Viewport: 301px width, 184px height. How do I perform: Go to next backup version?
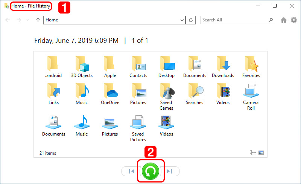(170, 171)
